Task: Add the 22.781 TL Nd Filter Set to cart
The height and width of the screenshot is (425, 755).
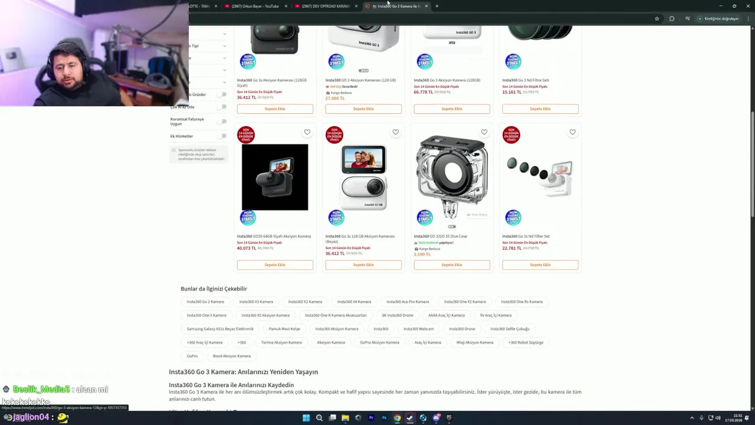Action: click(540, 265)
